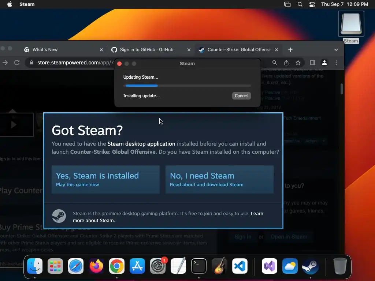Go forward in Chrome history
This screenshot has height=281, width=375.
pyautogui.click(x=5, y=63)
